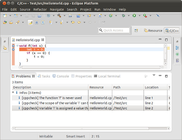Click the Back navigation arrow icon
The height and width of the screenshot is (140, 182).
[79, 22]
